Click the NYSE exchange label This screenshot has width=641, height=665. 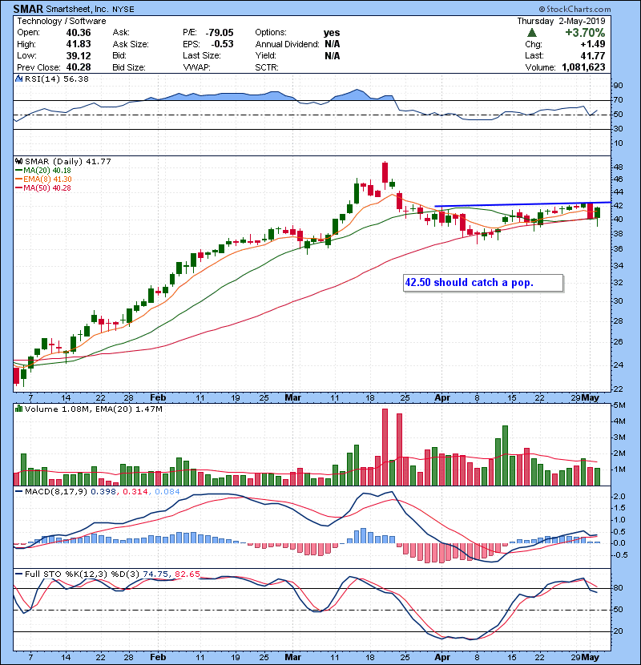click(x=123, y=10)
